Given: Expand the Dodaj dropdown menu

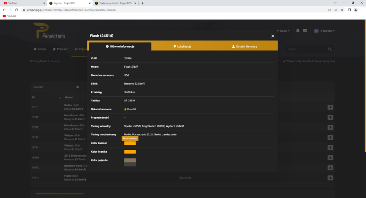Looking at the screenshot, I should (283, 31).
